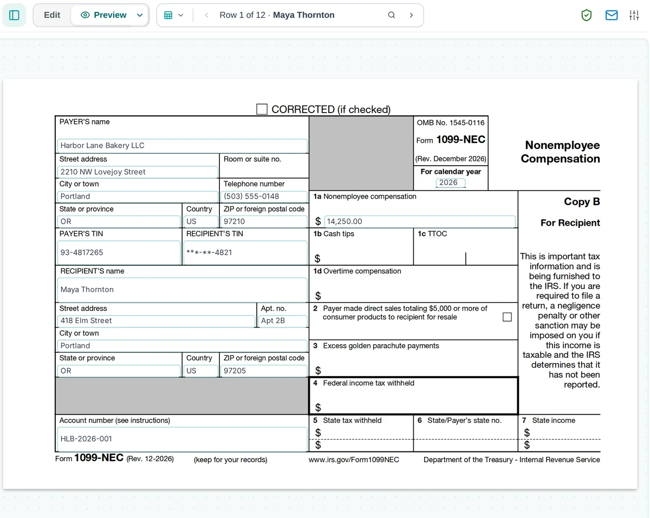Open the Preview options dropdown arrow

coord(140,15)
